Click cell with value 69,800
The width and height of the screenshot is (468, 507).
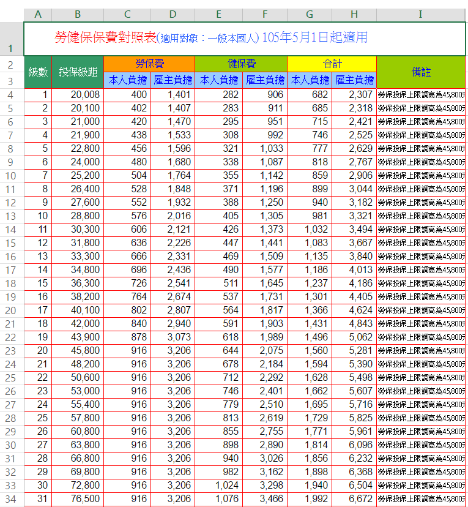pos(78,472)
